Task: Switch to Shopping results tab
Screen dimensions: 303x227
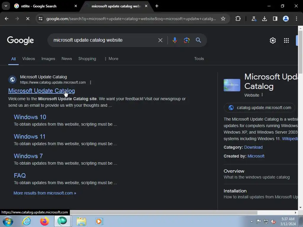Action: 87,59
